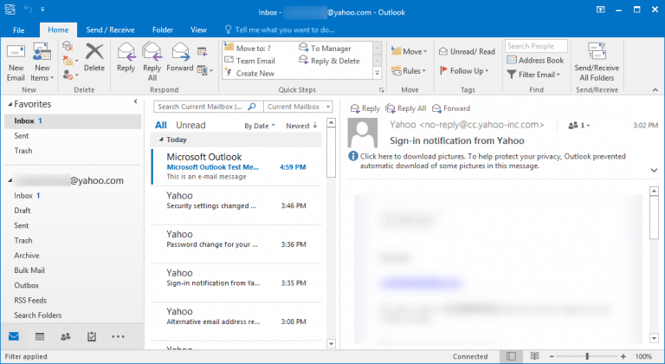Open the Quick Steps dialog launcher
The height and width of the screenshot is (364, 665).
pos(381,90)
